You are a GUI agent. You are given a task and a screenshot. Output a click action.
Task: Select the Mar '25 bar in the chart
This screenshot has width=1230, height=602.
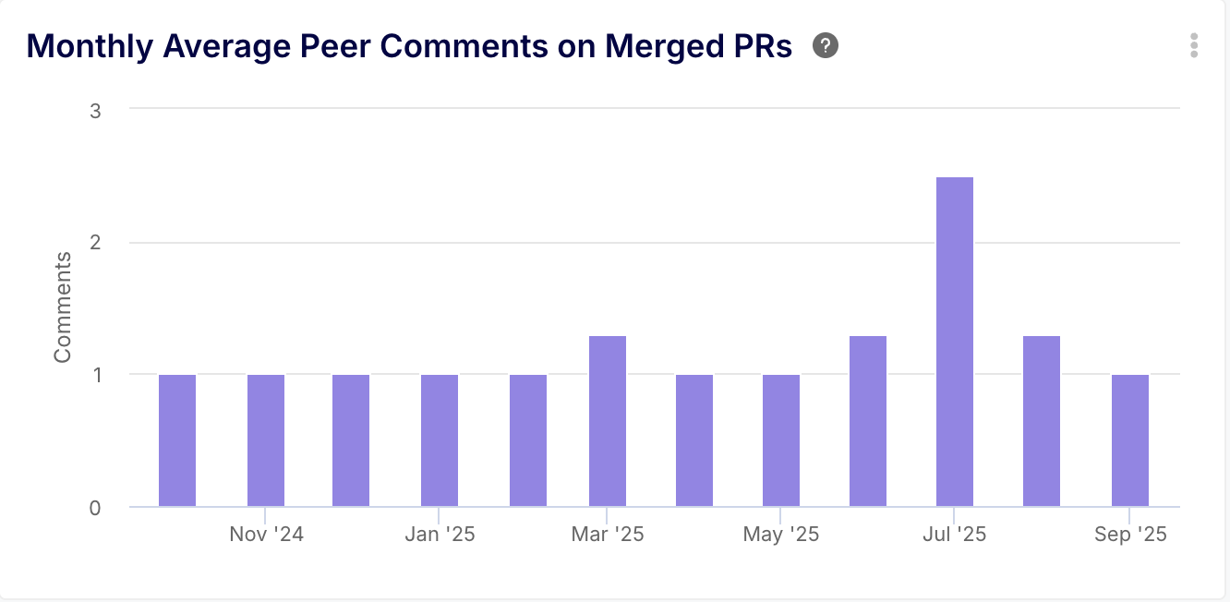click(x=608, y=421)
